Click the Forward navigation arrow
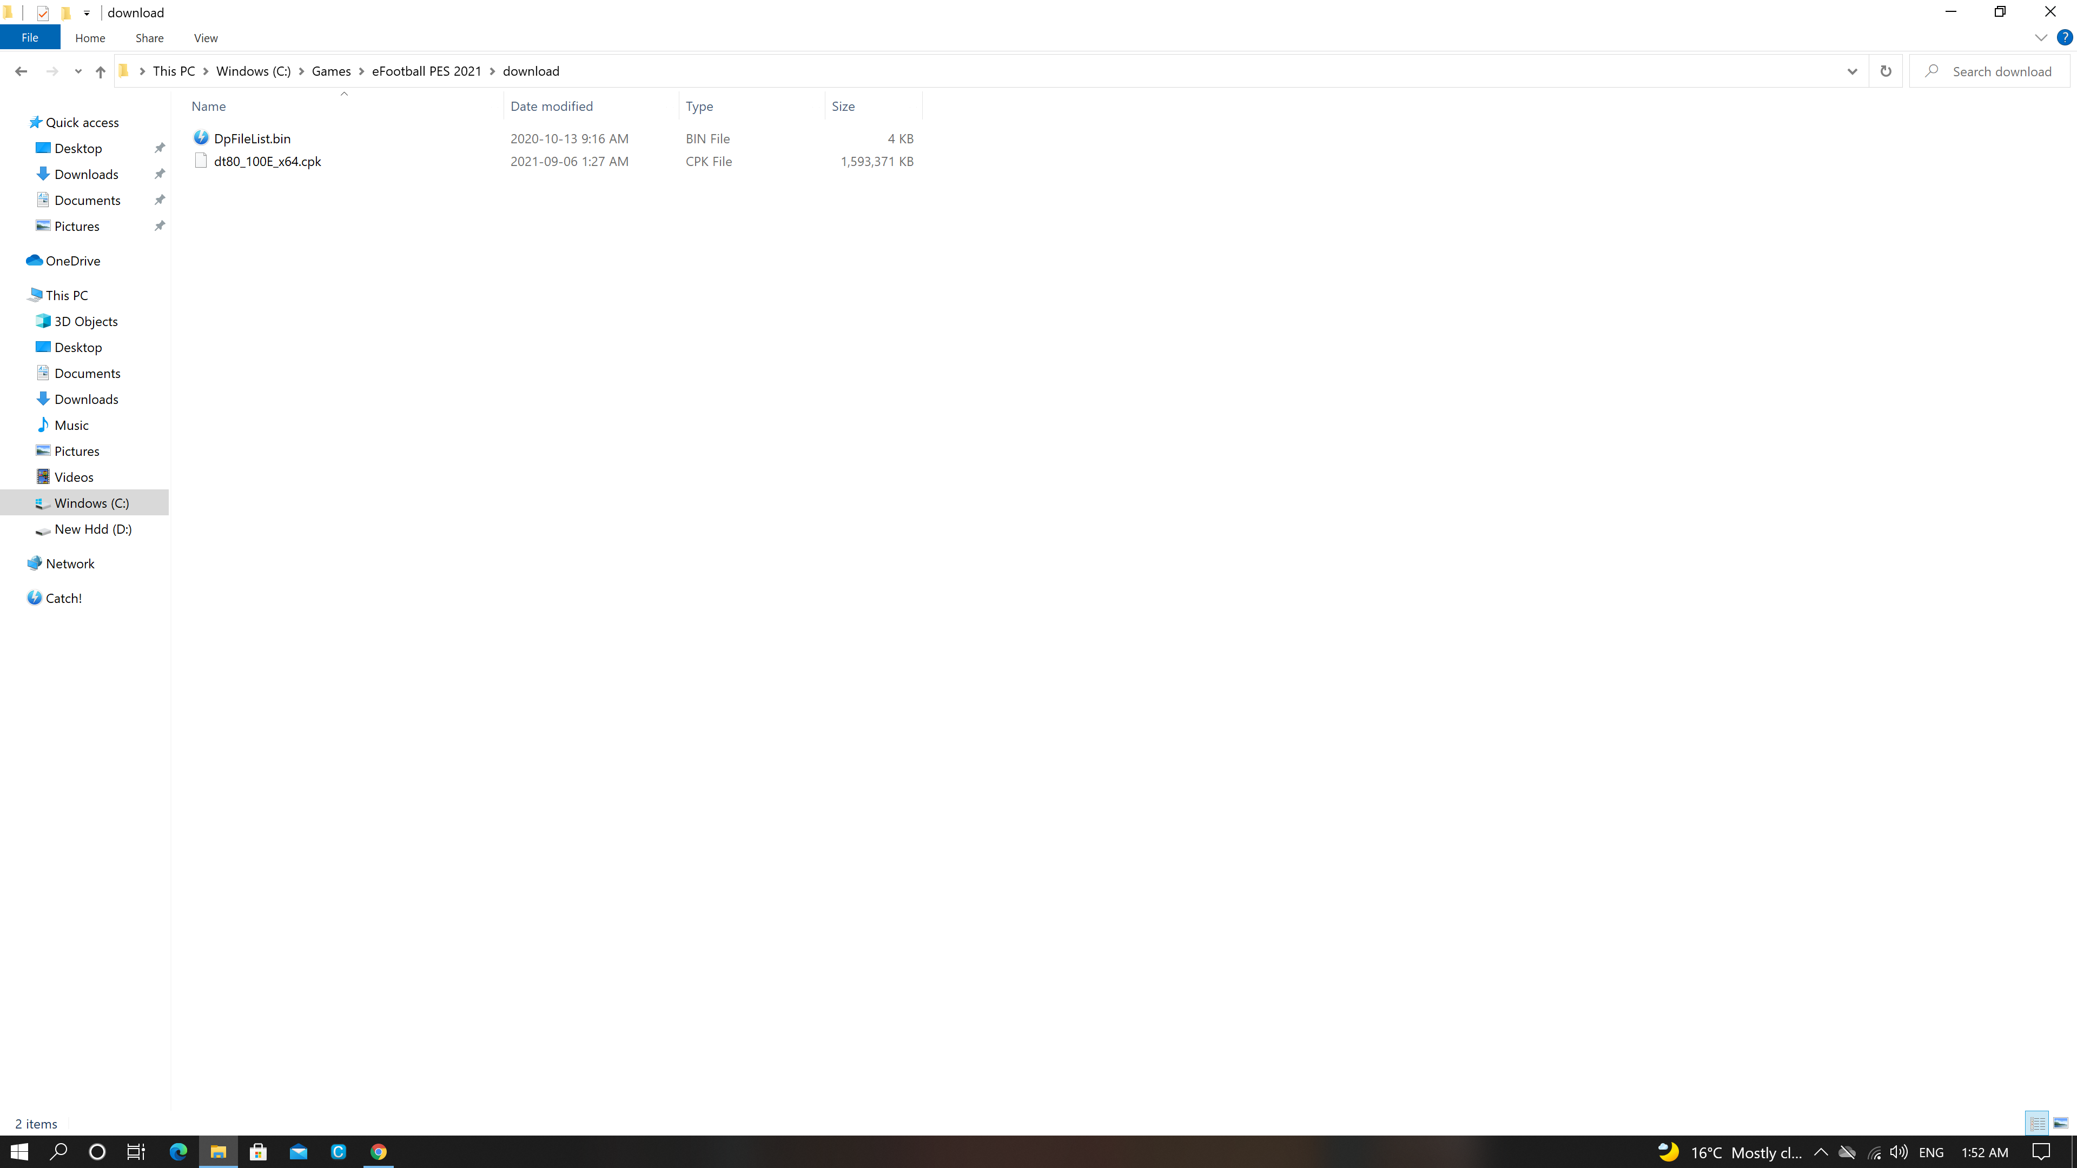 click(52, 71)
